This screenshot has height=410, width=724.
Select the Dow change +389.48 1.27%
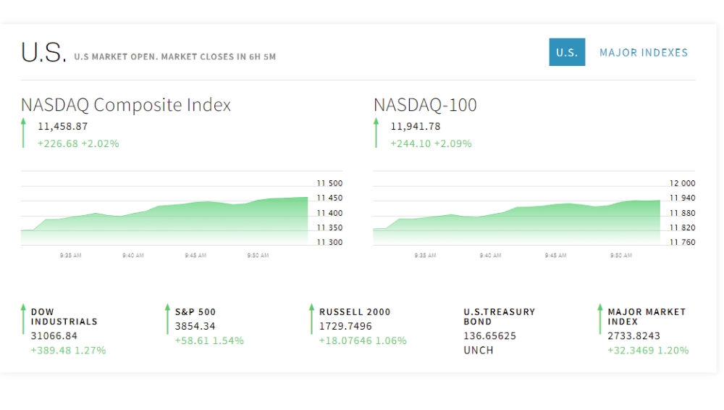68,351
